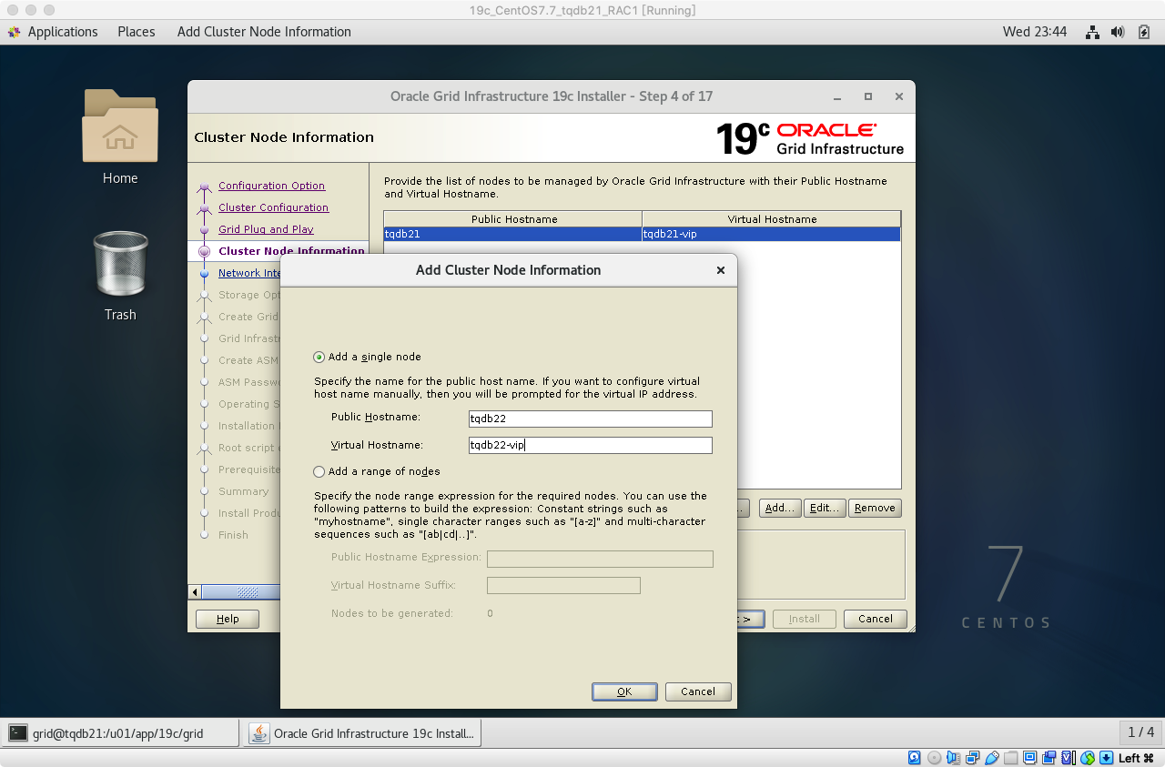Cancel the Add Cluster Node dialog
1165x767 pixels.
point(698,691)
